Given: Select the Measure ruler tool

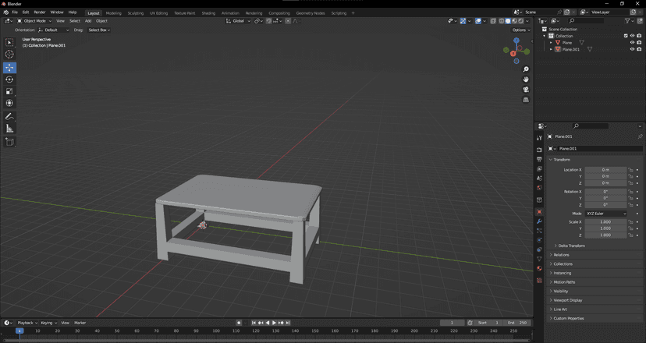Looking at the screenshot, I should click(9, 129).
